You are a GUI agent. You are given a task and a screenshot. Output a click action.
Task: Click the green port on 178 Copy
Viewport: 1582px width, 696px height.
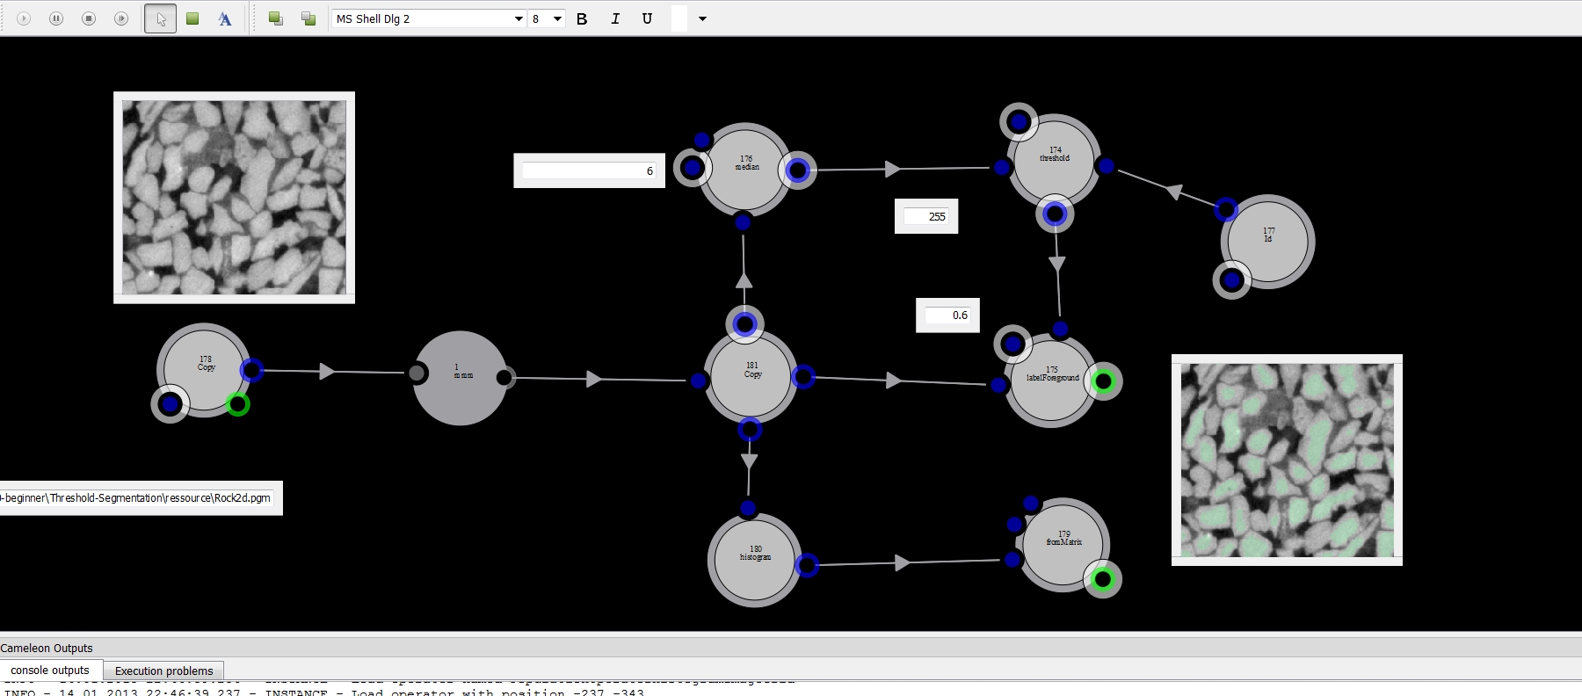[x=237, y=404]
